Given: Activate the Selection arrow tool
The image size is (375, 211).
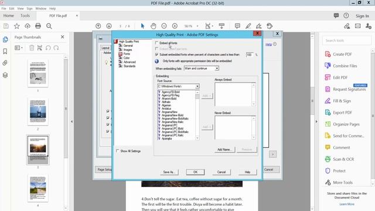Looking at the screenshot, I should (142, 26).
